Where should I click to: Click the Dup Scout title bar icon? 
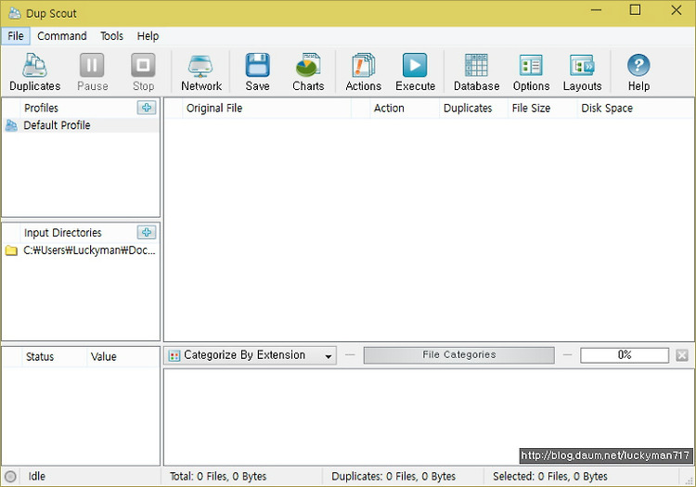15,13
